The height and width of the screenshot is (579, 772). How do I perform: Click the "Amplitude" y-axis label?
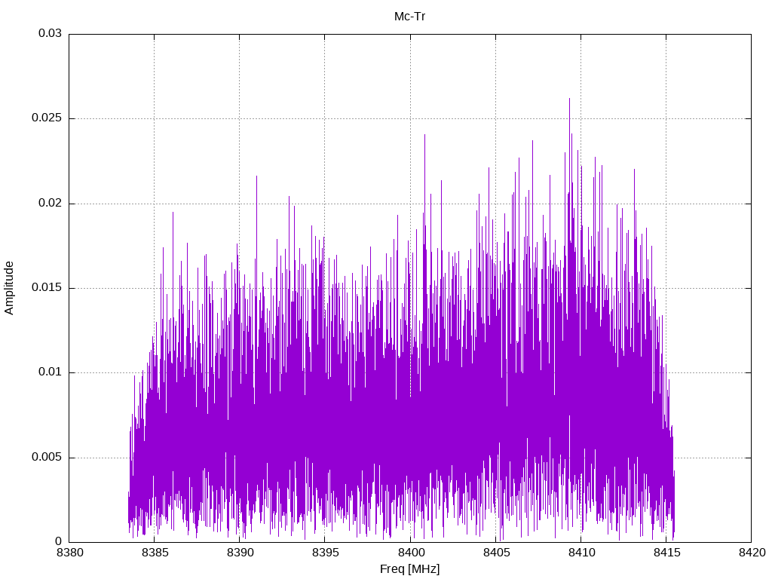[x=9, y=288]
